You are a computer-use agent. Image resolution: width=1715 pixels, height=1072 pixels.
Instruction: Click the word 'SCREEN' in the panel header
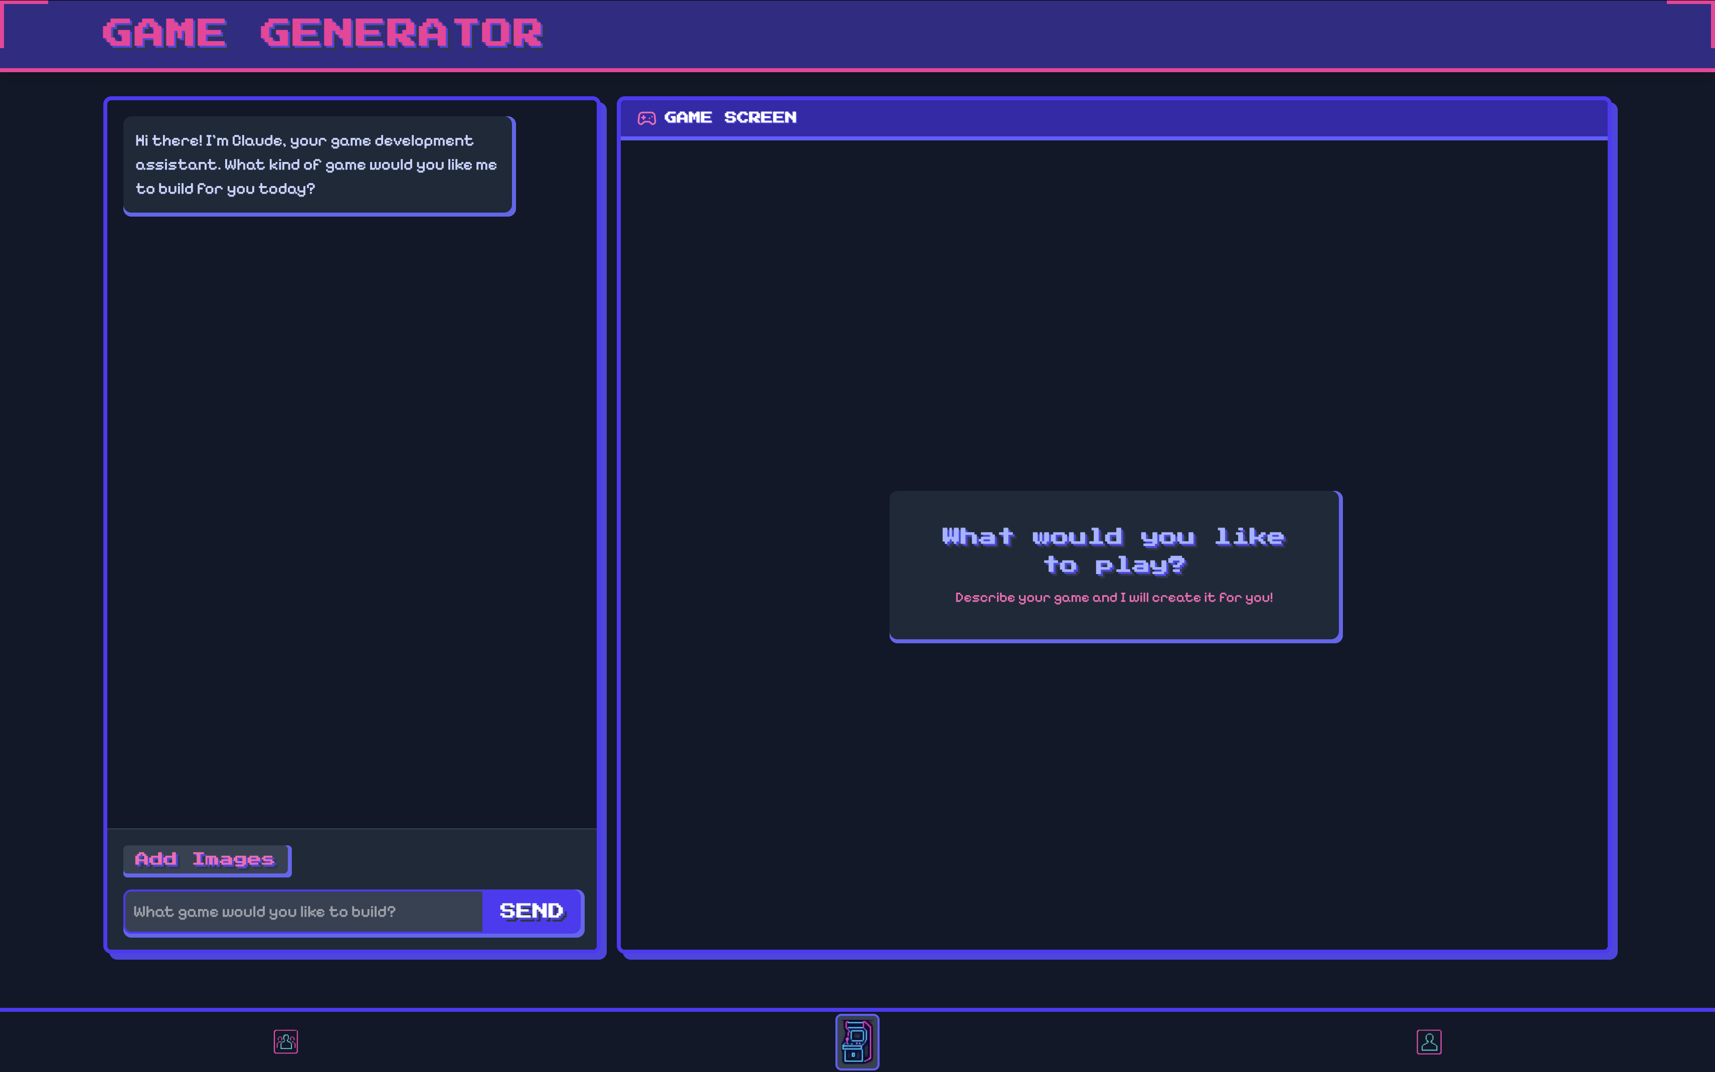(x=760, y=118)
